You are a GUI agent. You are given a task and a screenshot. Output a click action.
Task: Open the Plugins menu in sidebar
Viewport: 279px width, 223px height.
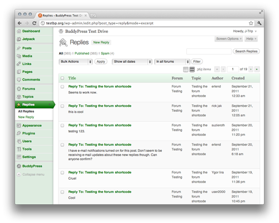click(28, 133)
